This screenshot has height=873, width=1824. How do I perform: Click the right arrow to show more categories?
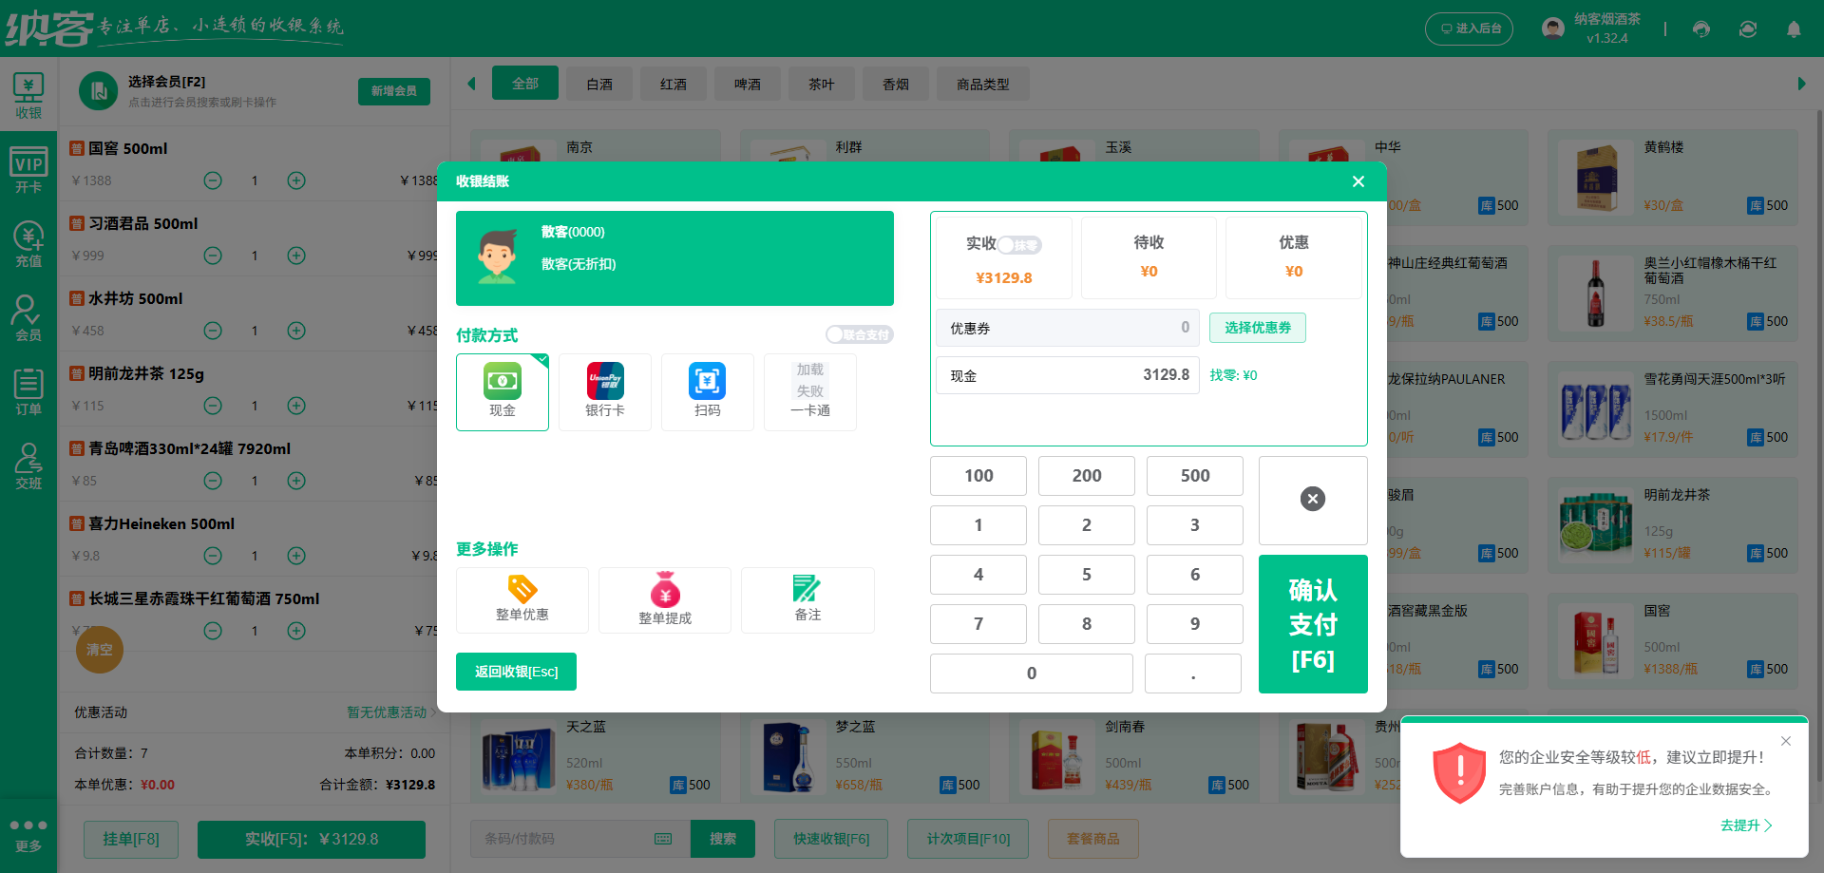coord(1802,84)
